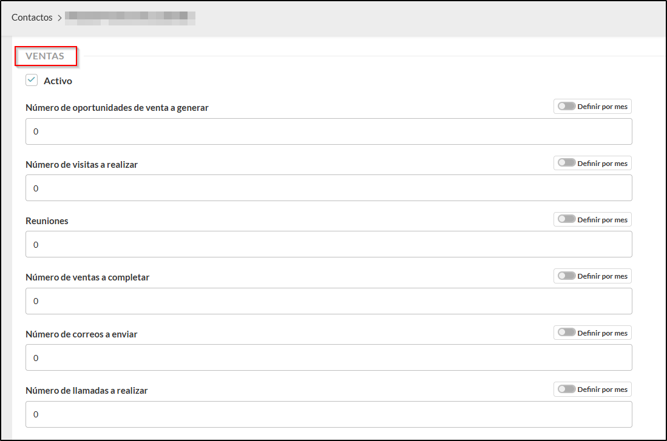Click the 'Número de correos a enviar' label
Viewport: 667px width, 441px height.
[x=81, y=334]
